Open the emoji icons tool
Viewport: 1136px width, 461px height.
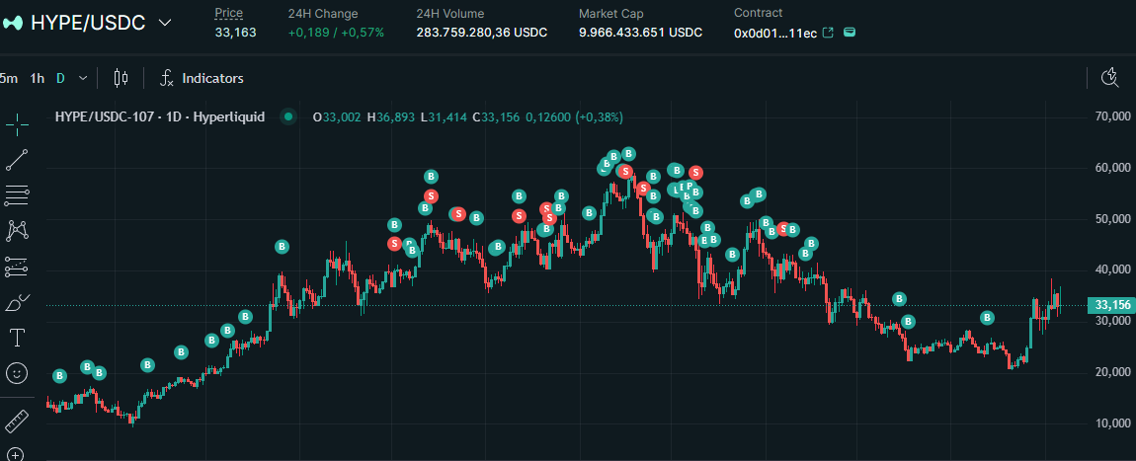pos(17,373)
